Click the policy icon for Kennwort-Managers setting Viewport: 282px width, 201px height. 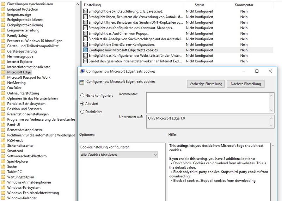[x=85, y=28]
